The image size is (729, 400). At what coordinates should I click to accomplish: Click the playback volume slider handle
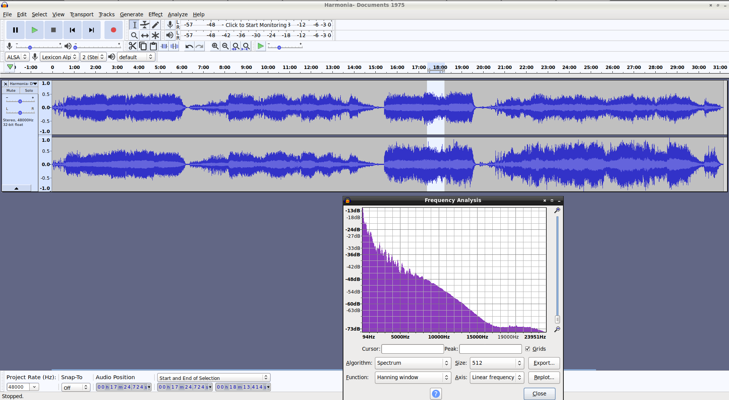75,47
